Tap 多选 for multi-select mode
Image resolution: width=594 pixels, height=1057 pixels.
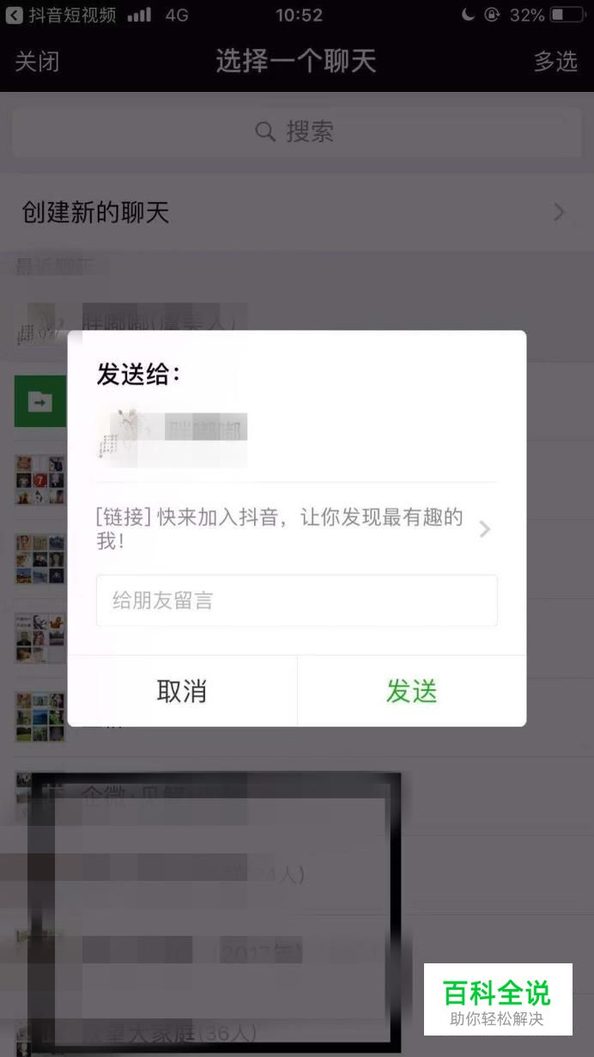pos(555,62)
